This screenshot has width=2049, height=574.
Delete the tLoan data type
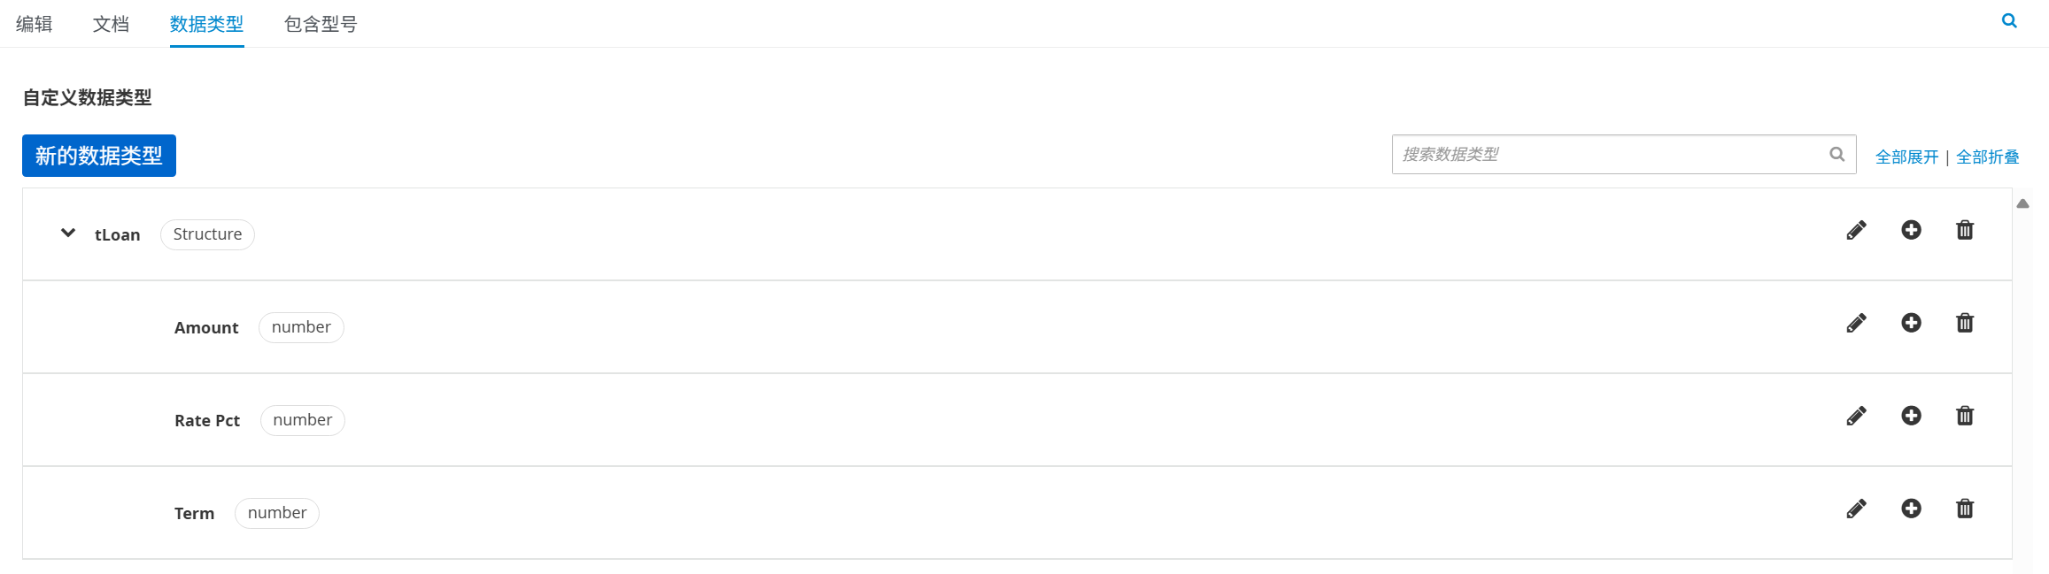pos(1965,230)
